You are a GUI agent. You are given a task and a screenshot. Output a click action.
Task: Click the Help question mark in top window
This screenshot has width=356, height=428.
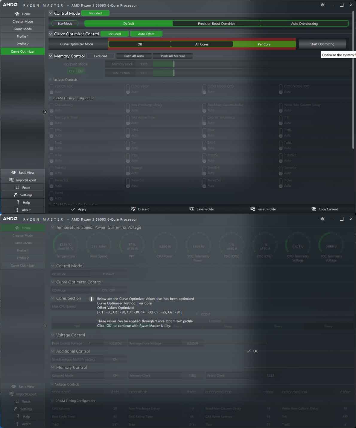tap(18, 202)
